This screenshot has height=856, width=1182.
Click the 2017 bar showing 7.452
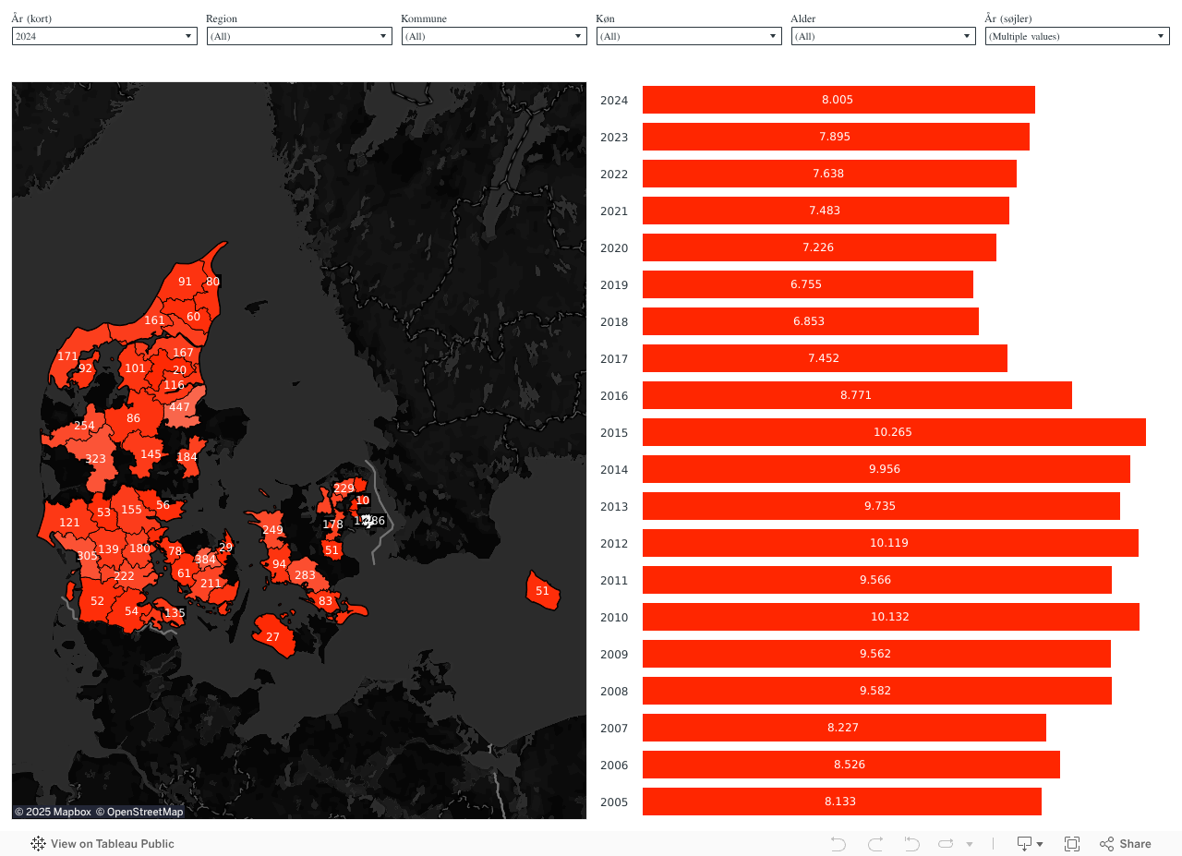[825, 358]
